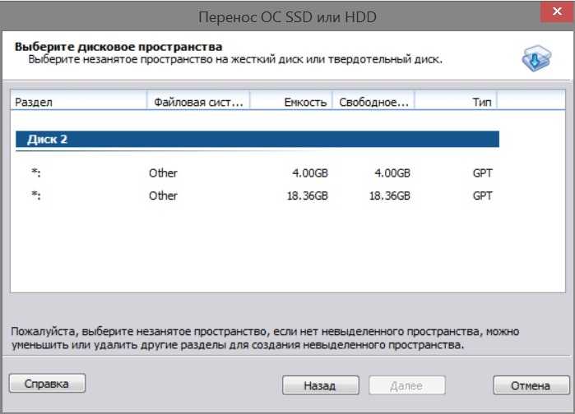
Task: Select the 18.36GB capacity cell
Action: click(308, 195)
